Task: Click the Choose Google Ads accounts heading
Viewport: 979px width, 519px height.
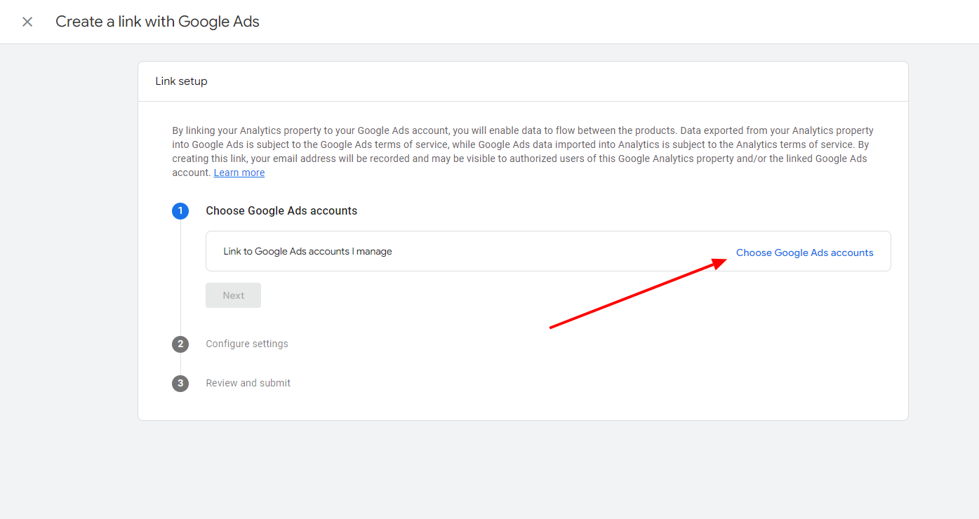Action: tap(281, 210)
